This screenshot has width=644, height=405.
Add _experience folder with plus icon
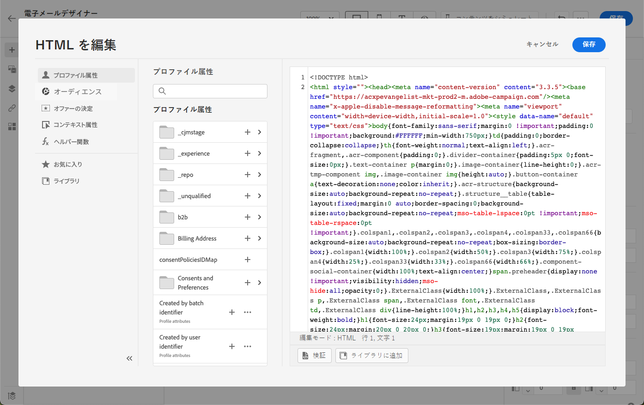pyautogui.click(x=248, y=153)
